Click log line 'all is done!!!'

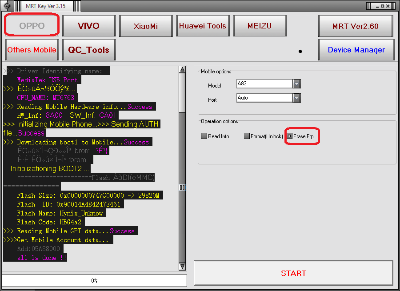(x=42, y=258)
